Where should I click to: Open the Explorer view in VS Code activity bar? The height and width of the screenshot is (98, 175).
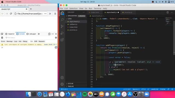(62, 13)
